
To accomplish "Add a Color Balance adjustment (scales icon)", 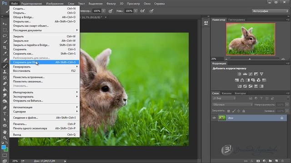I will [242, 80].
